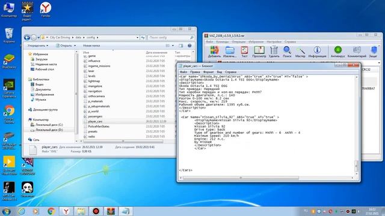385x216 pixels.
Task: Open the dropdown arrow next to Открыть
Action: (75, 46)
